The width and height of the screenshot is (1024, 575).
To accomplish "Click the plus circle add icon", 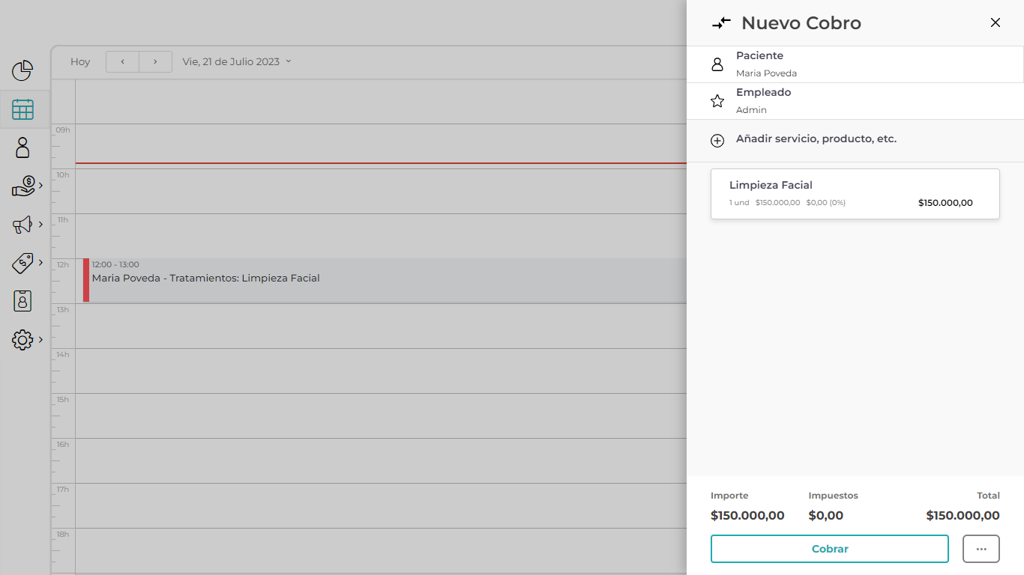I will tap(717, 141).
